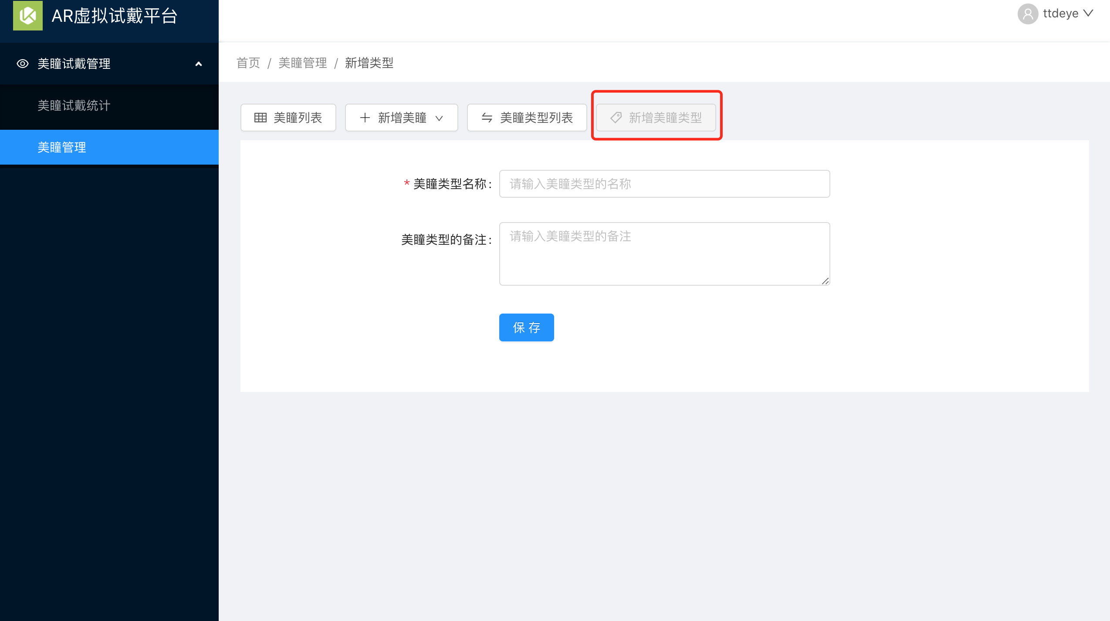Click the plus icon on 新增美瞳
Viewport: 1110px width, 621px height.
(x=365, y=118)
